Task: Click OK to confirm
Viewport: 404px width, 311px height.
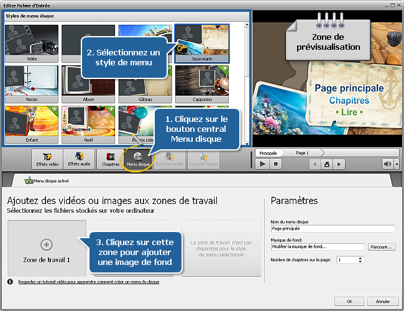Action: [350, 301]
